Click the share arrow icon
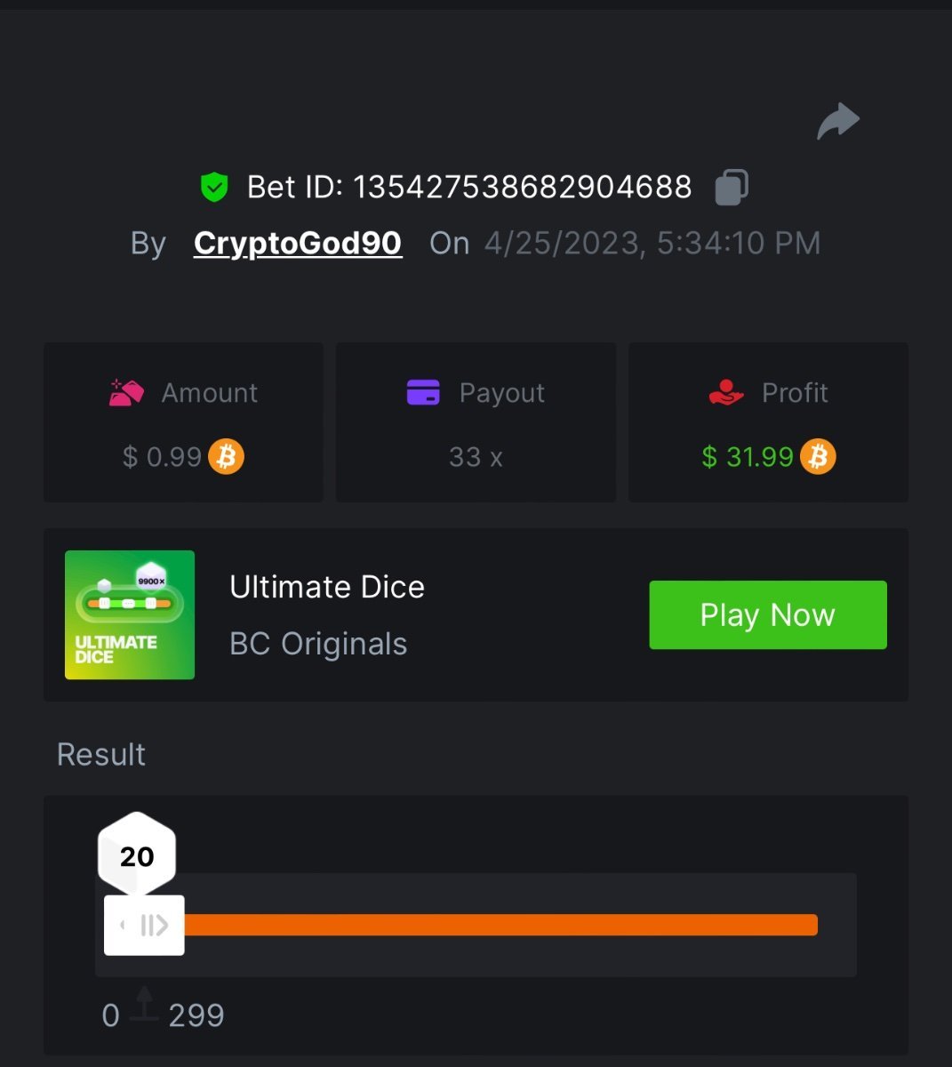This screenshot has height=1067, width=952. click(838, 122)
